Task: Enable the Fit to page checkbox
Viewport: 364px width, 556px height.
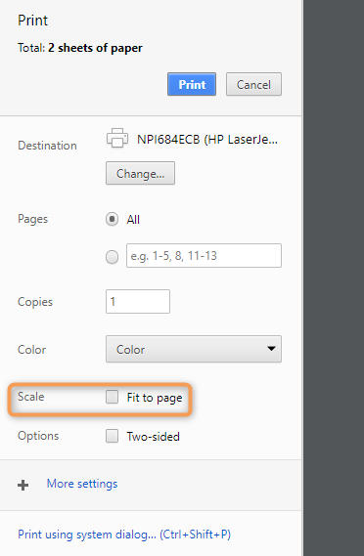Action: pyautogui.click(x=112, y=397)
